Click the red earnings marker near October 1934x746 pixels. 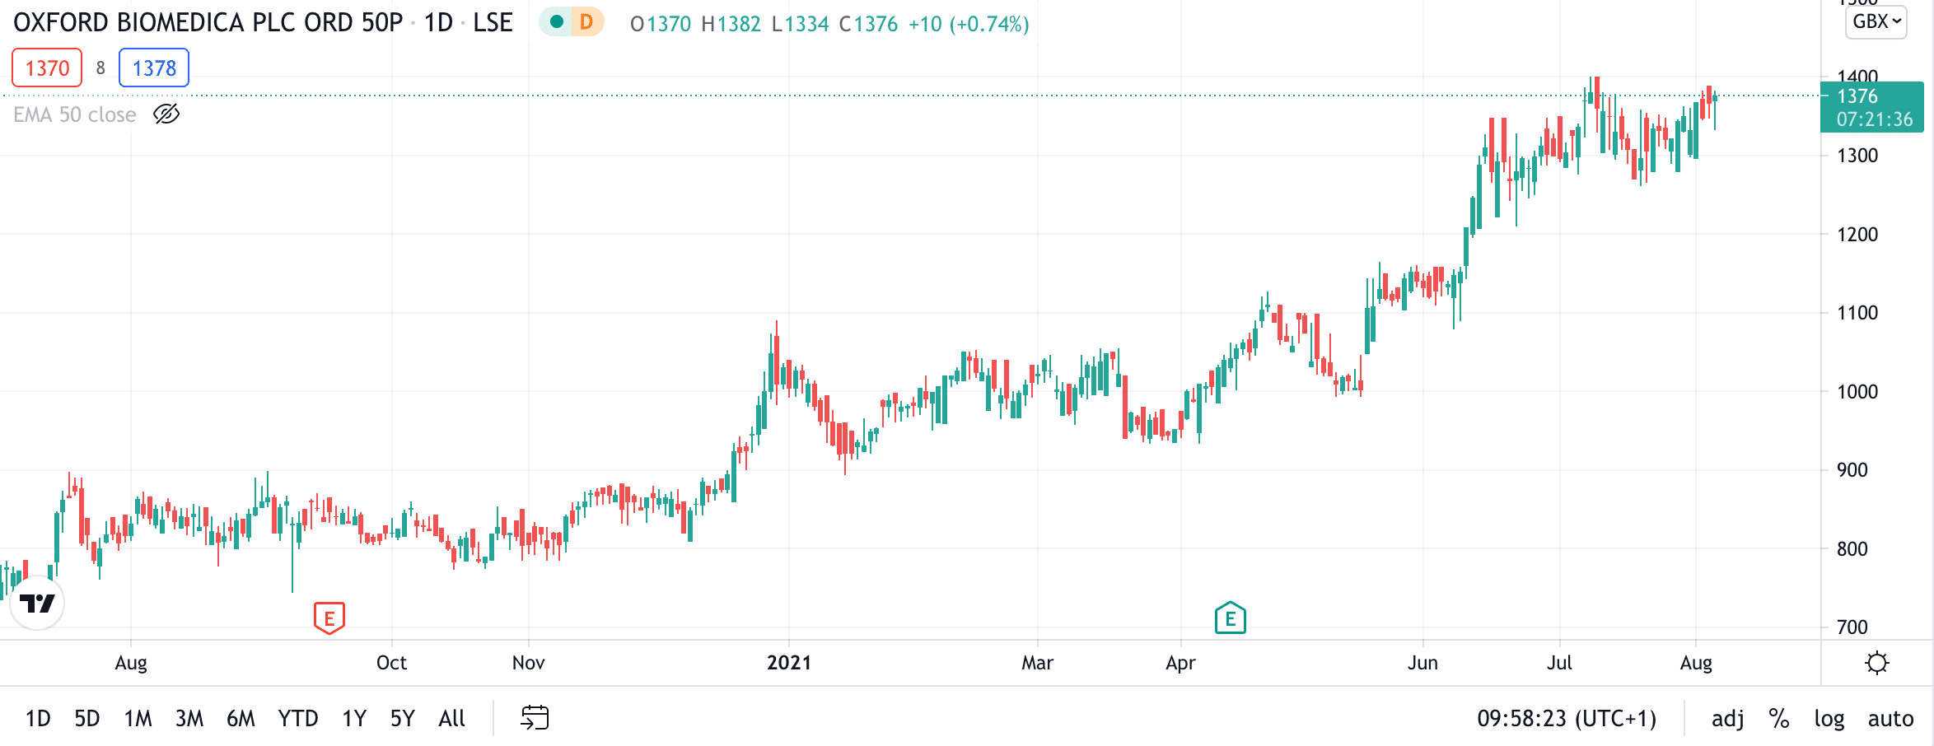tap(329, 618)
